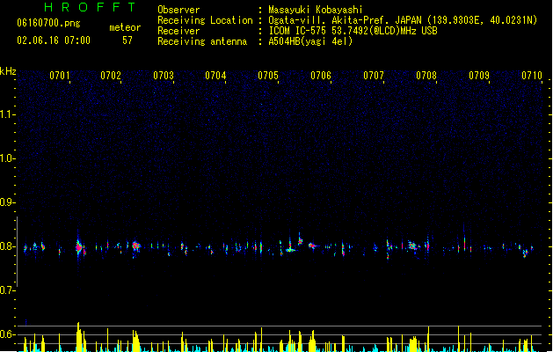Click the 0709 time marker

coord(479,76)
